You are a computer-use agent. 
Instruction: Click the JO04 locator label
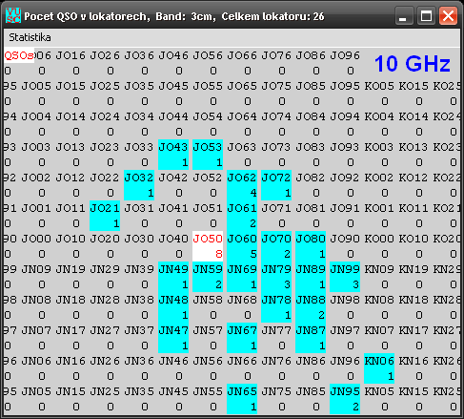(36, 116)
